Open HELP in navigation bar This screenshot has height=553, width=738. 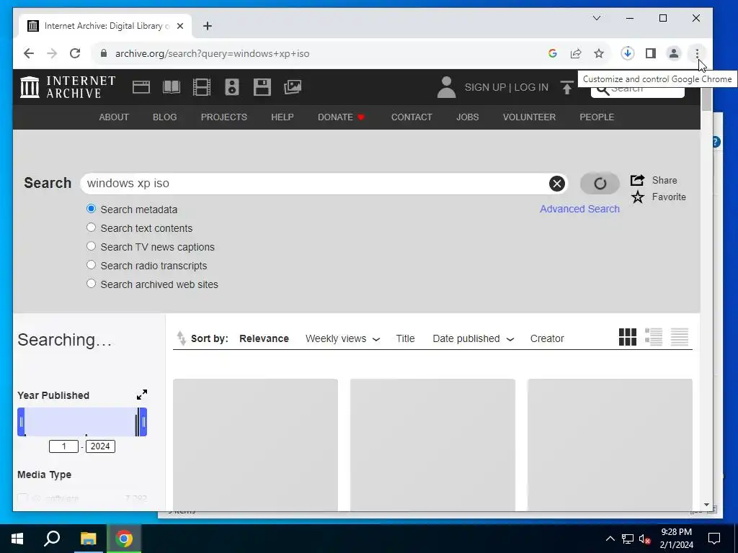click(283, 117)
